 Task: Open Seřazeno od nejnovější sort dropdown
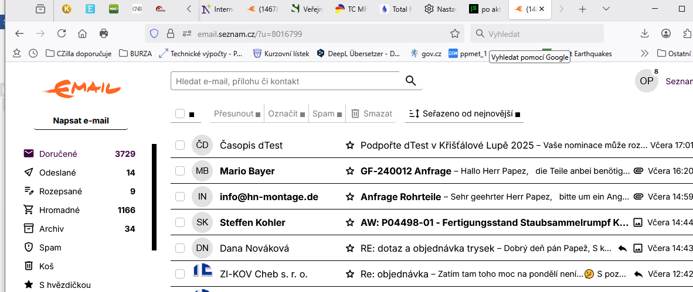(464, 114)
